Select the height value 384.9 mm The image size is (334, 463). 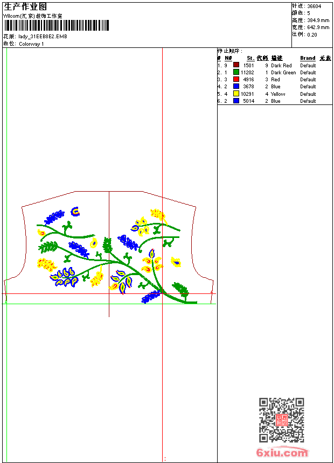(x=318, y=20)
